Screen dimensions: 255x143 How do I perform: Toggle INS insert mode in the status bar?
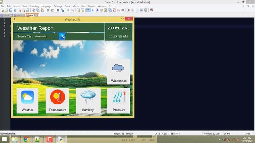click(x=248, y=133)
